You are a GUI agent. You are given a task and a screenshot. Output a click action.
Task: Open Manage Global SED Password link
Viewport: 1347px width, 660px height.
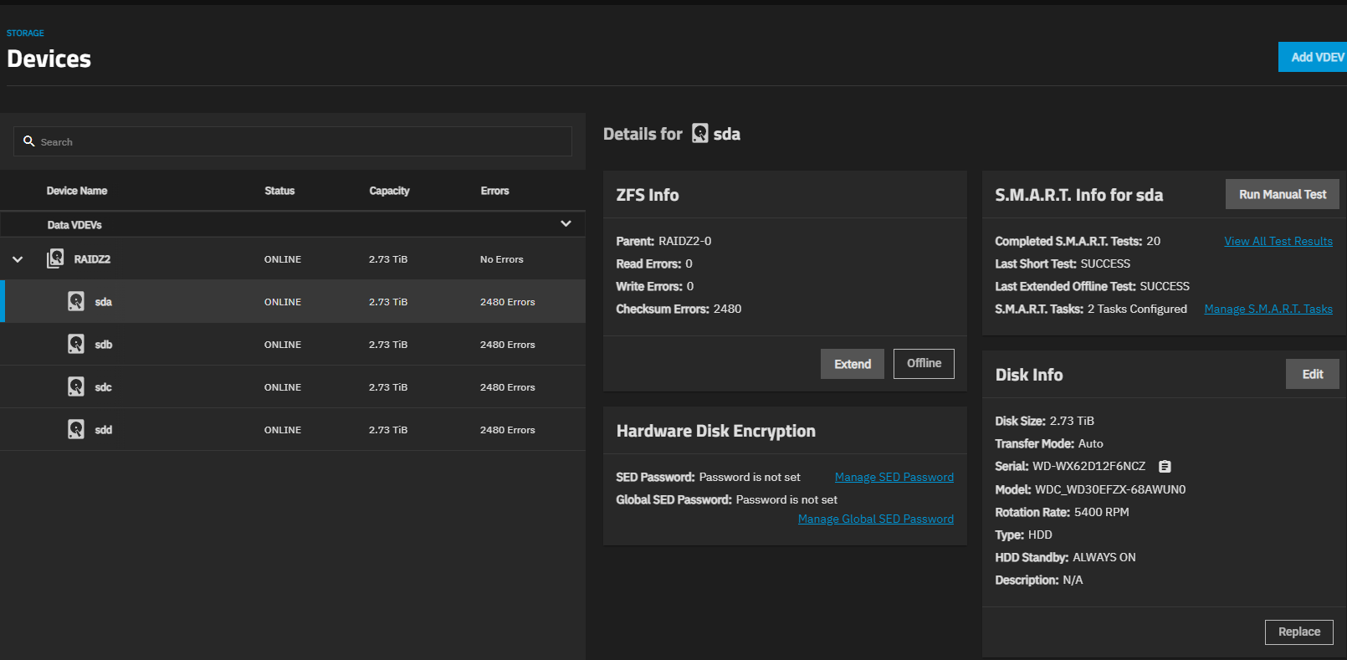[x=876, y=519]
